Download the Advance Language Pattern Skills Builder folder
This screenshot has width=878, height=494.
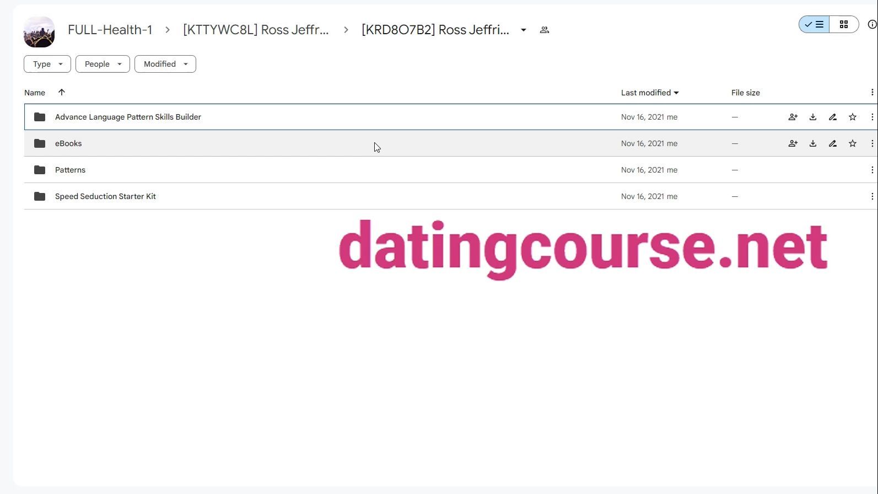click(813, 117)
